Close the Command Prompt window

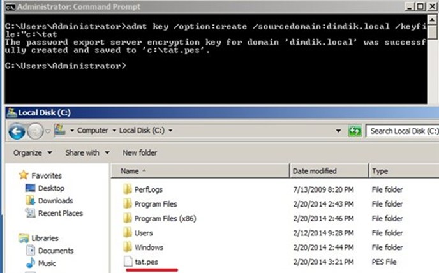tap(432, 7)
